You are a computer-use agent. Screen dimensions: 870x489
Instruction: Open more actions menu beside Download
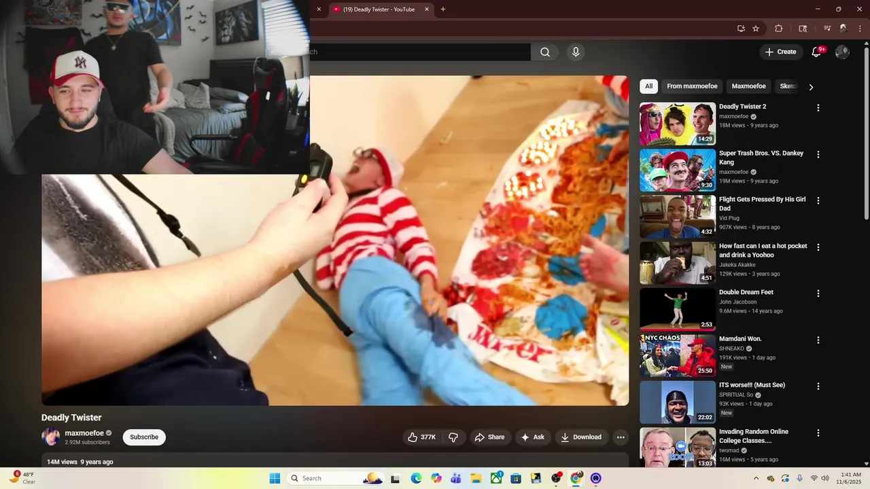click(x=621, y=437)
